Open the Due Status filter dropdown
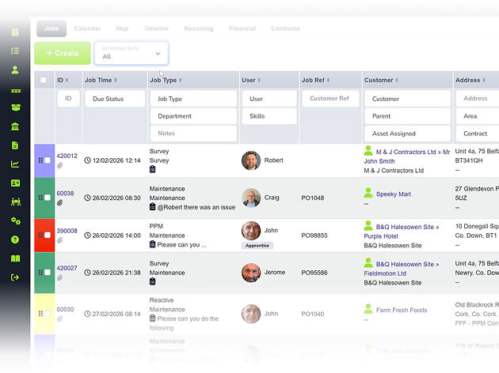 115,99
